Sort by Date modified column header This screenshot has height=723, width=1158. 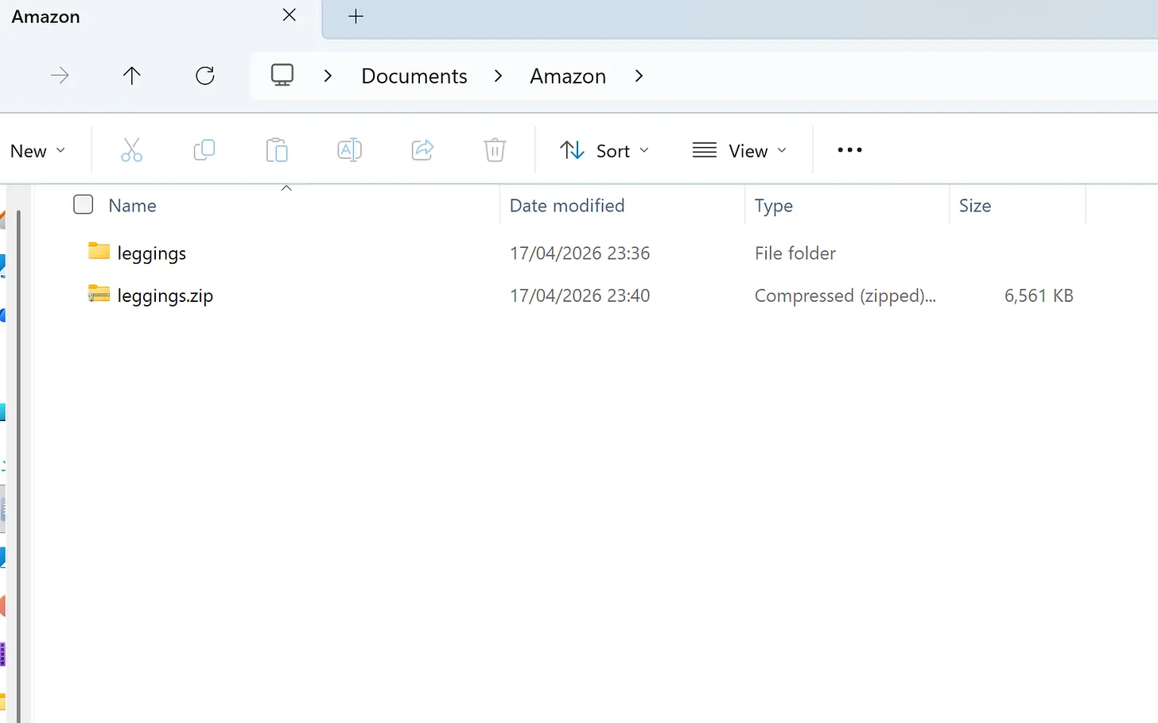tap(567, 206)
